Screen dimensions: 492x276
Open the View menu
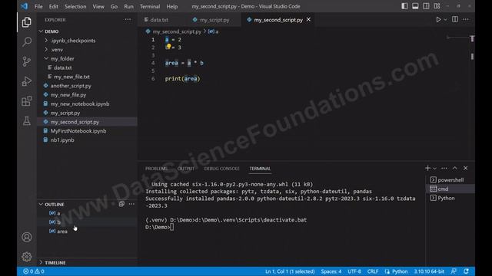pyautogui.click(x=98, y=6)
